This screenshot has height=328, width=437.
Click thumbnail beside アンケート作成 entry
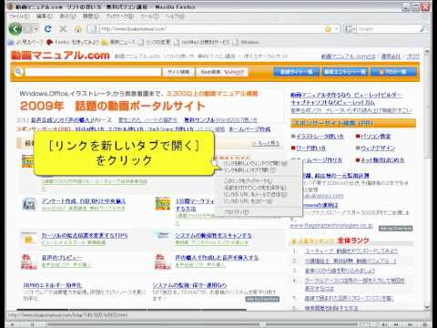click(29, 204)
